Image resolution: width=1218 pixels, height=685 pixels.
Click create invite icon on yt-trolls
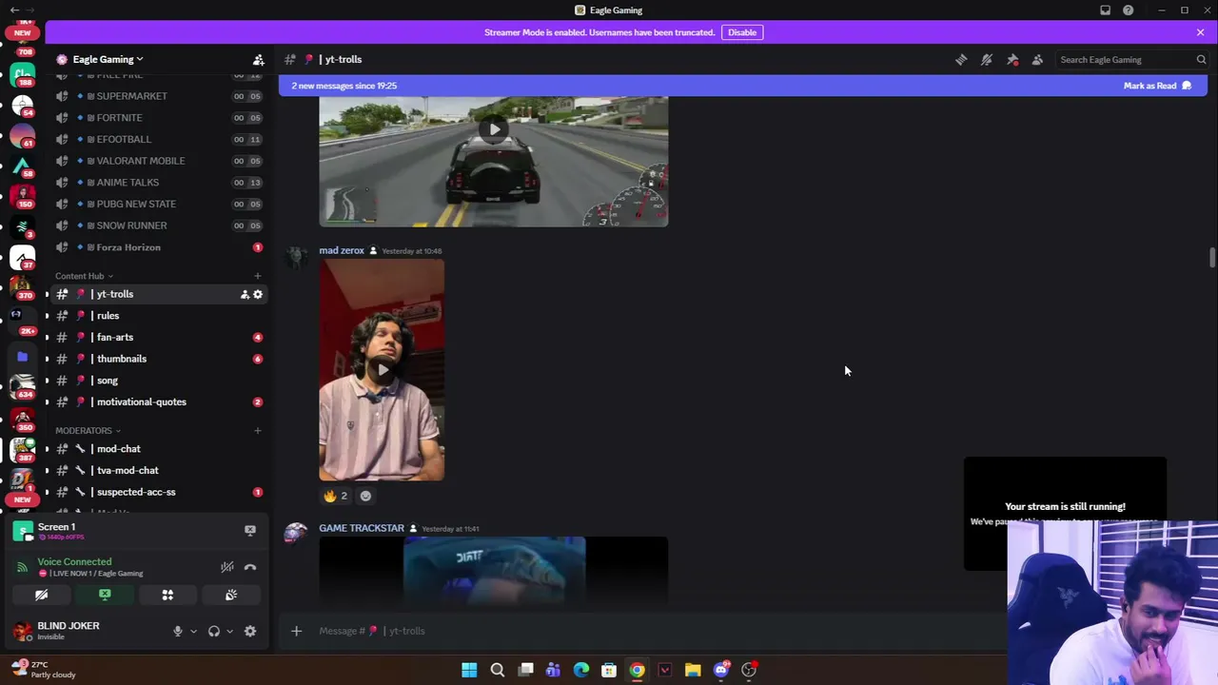click(245, 294)
